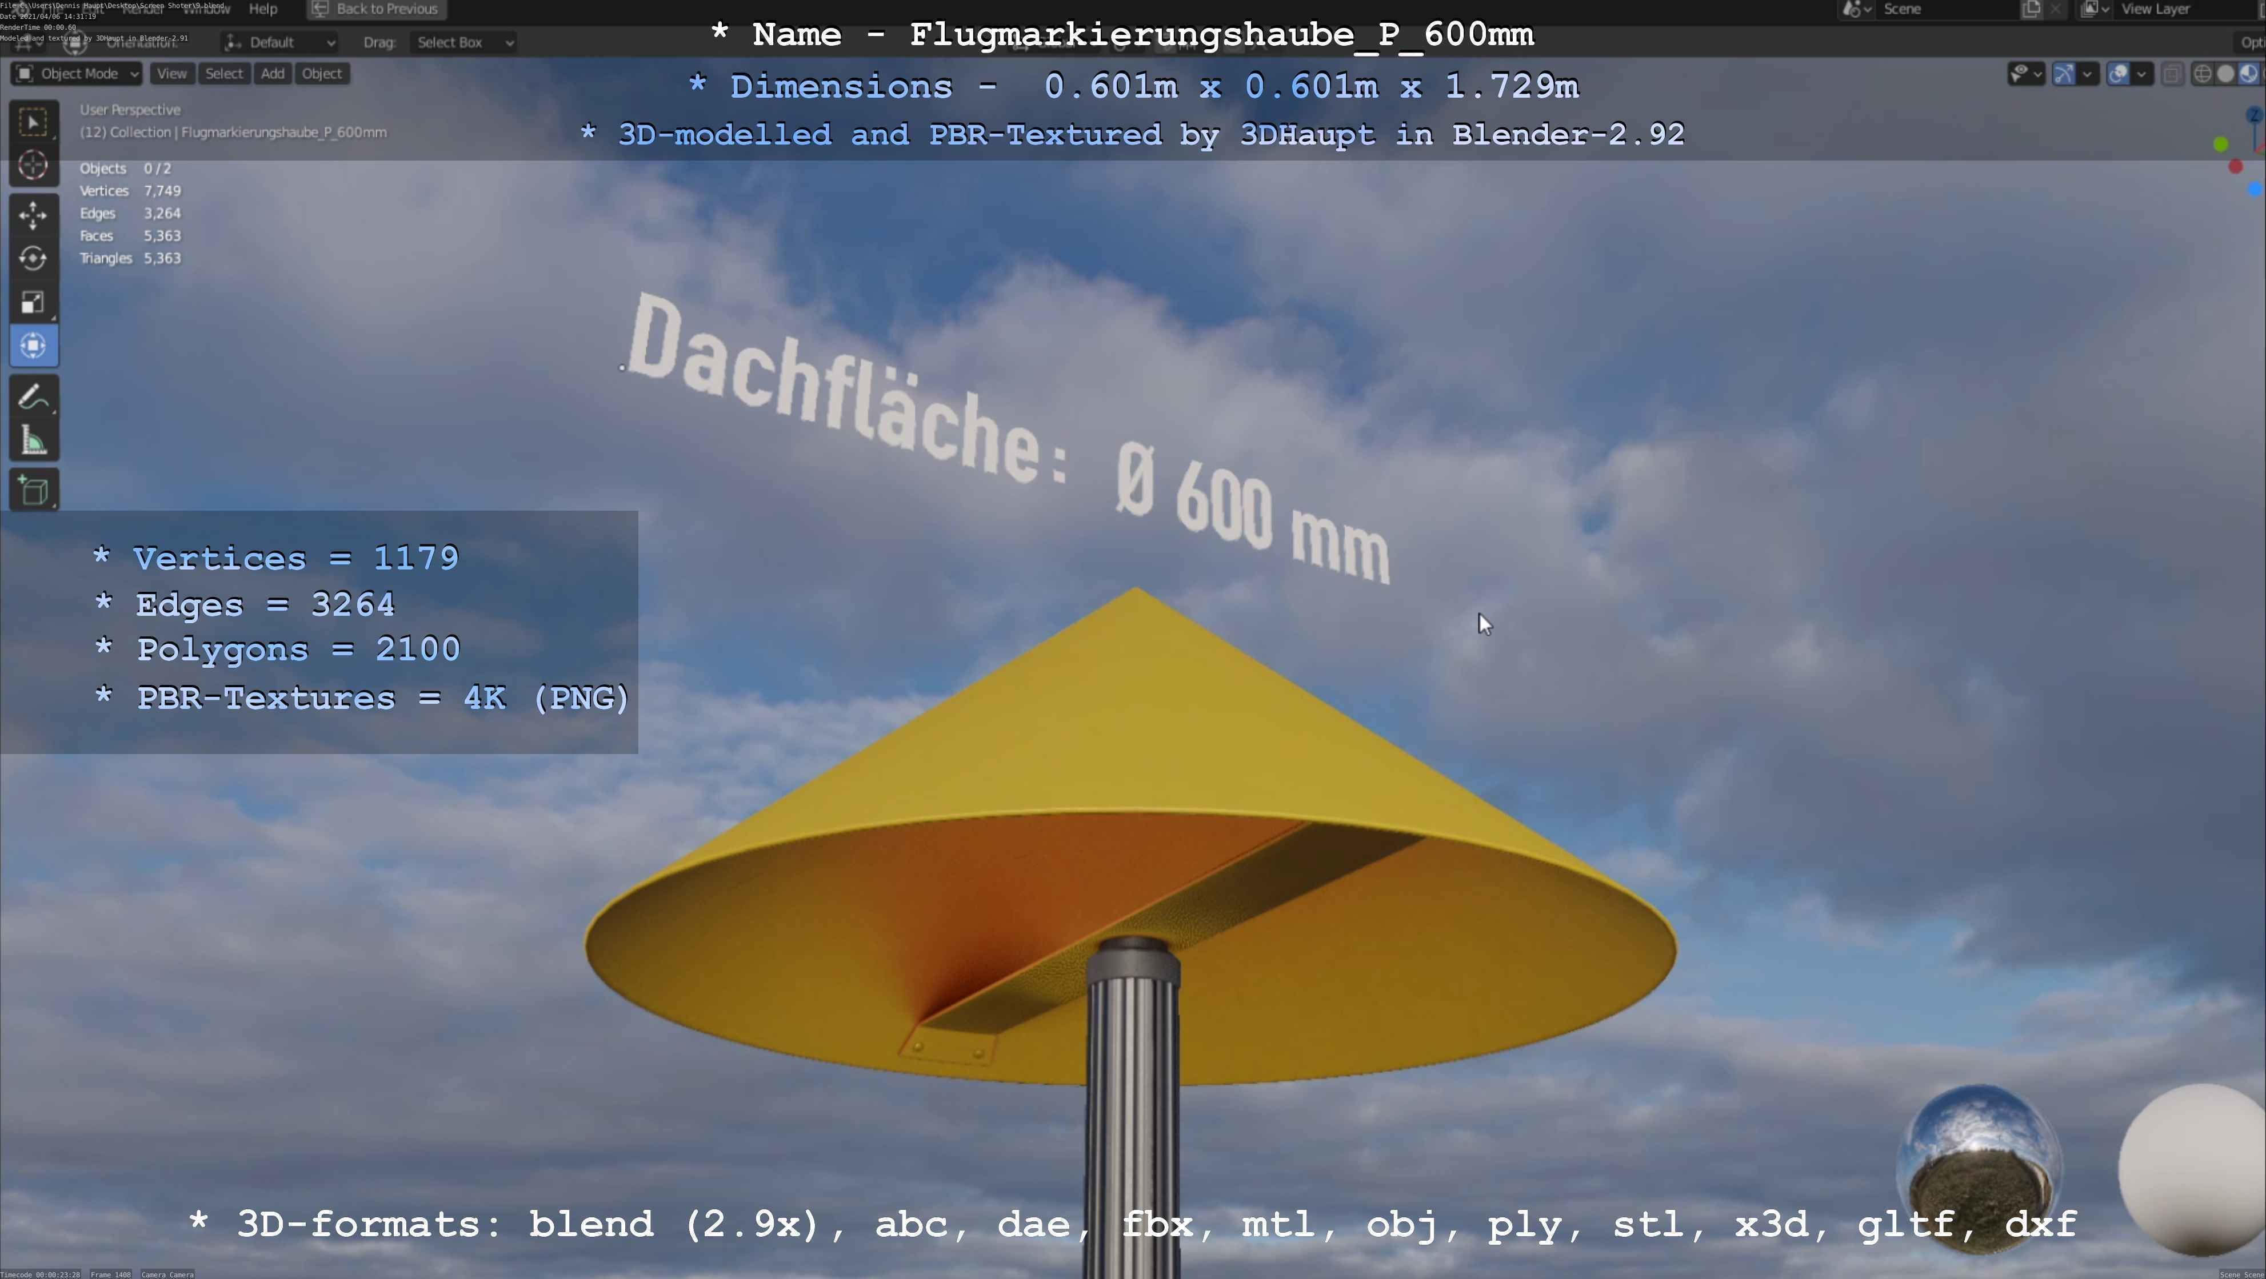Open the Object menu
The height and width of the screenshot is (1279, 2266).
(322, 74)
